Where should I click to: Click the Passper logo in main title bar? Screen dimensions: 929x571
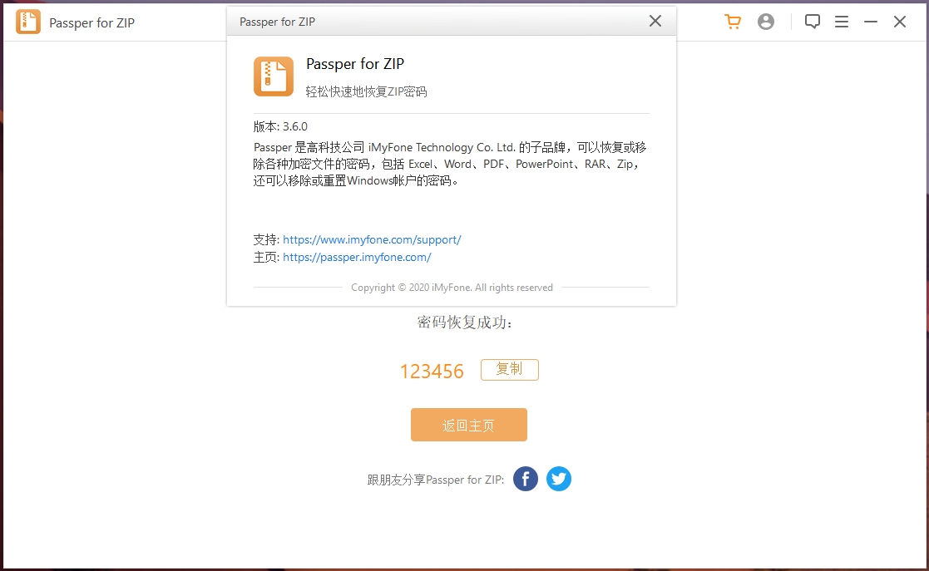click(x=28, y=22)
